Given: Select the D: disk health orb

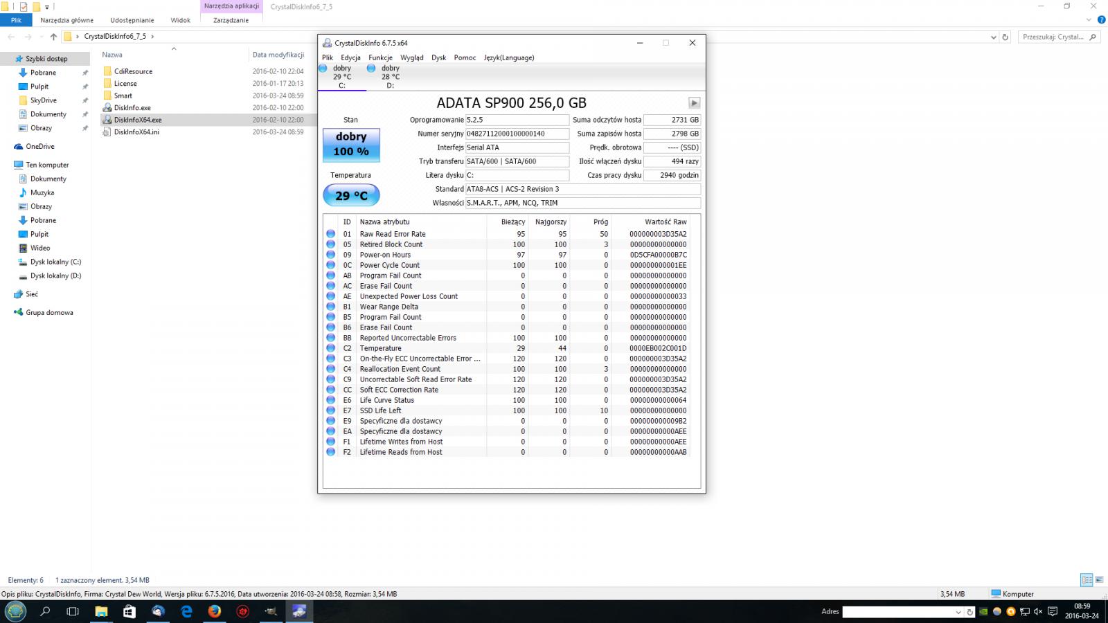Looking at the screenshot, I should coord(371,68).
